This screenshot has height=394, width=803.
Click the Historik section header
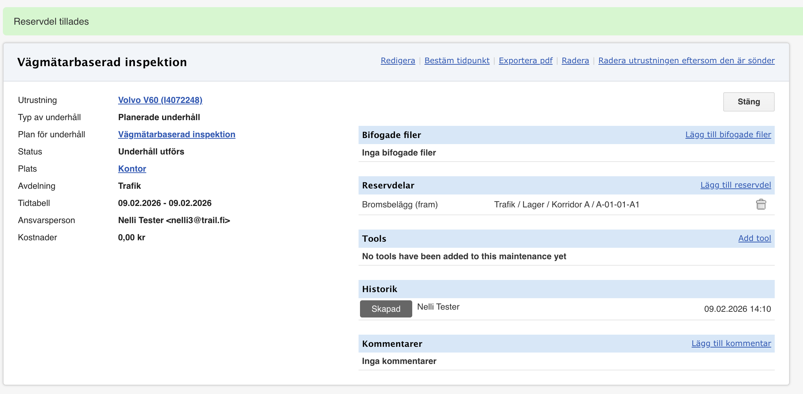coord(380,289)
